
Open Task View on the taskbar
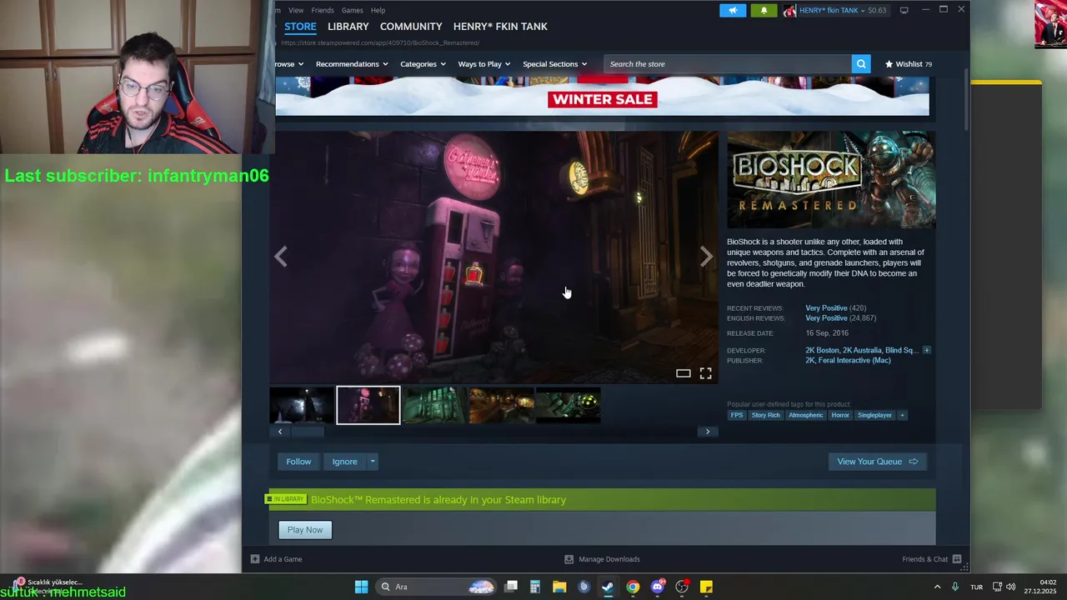tap(511, 587)
